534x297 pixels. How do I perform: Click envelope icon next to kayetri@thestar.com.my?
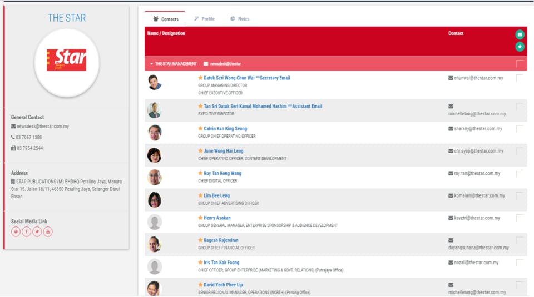tap(451, 218)
